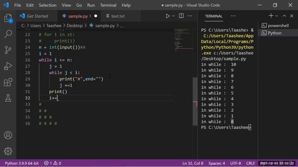Open the Run menu
Image resolution: width=298 pixels, height=167 pixels.
91,5
